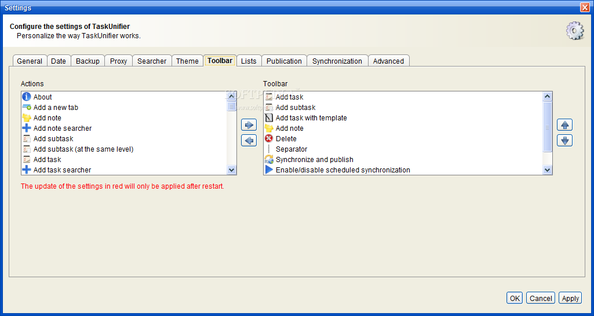Open the Synchronization tab
This screenshot has height=316, width=594.
(337, 61)
